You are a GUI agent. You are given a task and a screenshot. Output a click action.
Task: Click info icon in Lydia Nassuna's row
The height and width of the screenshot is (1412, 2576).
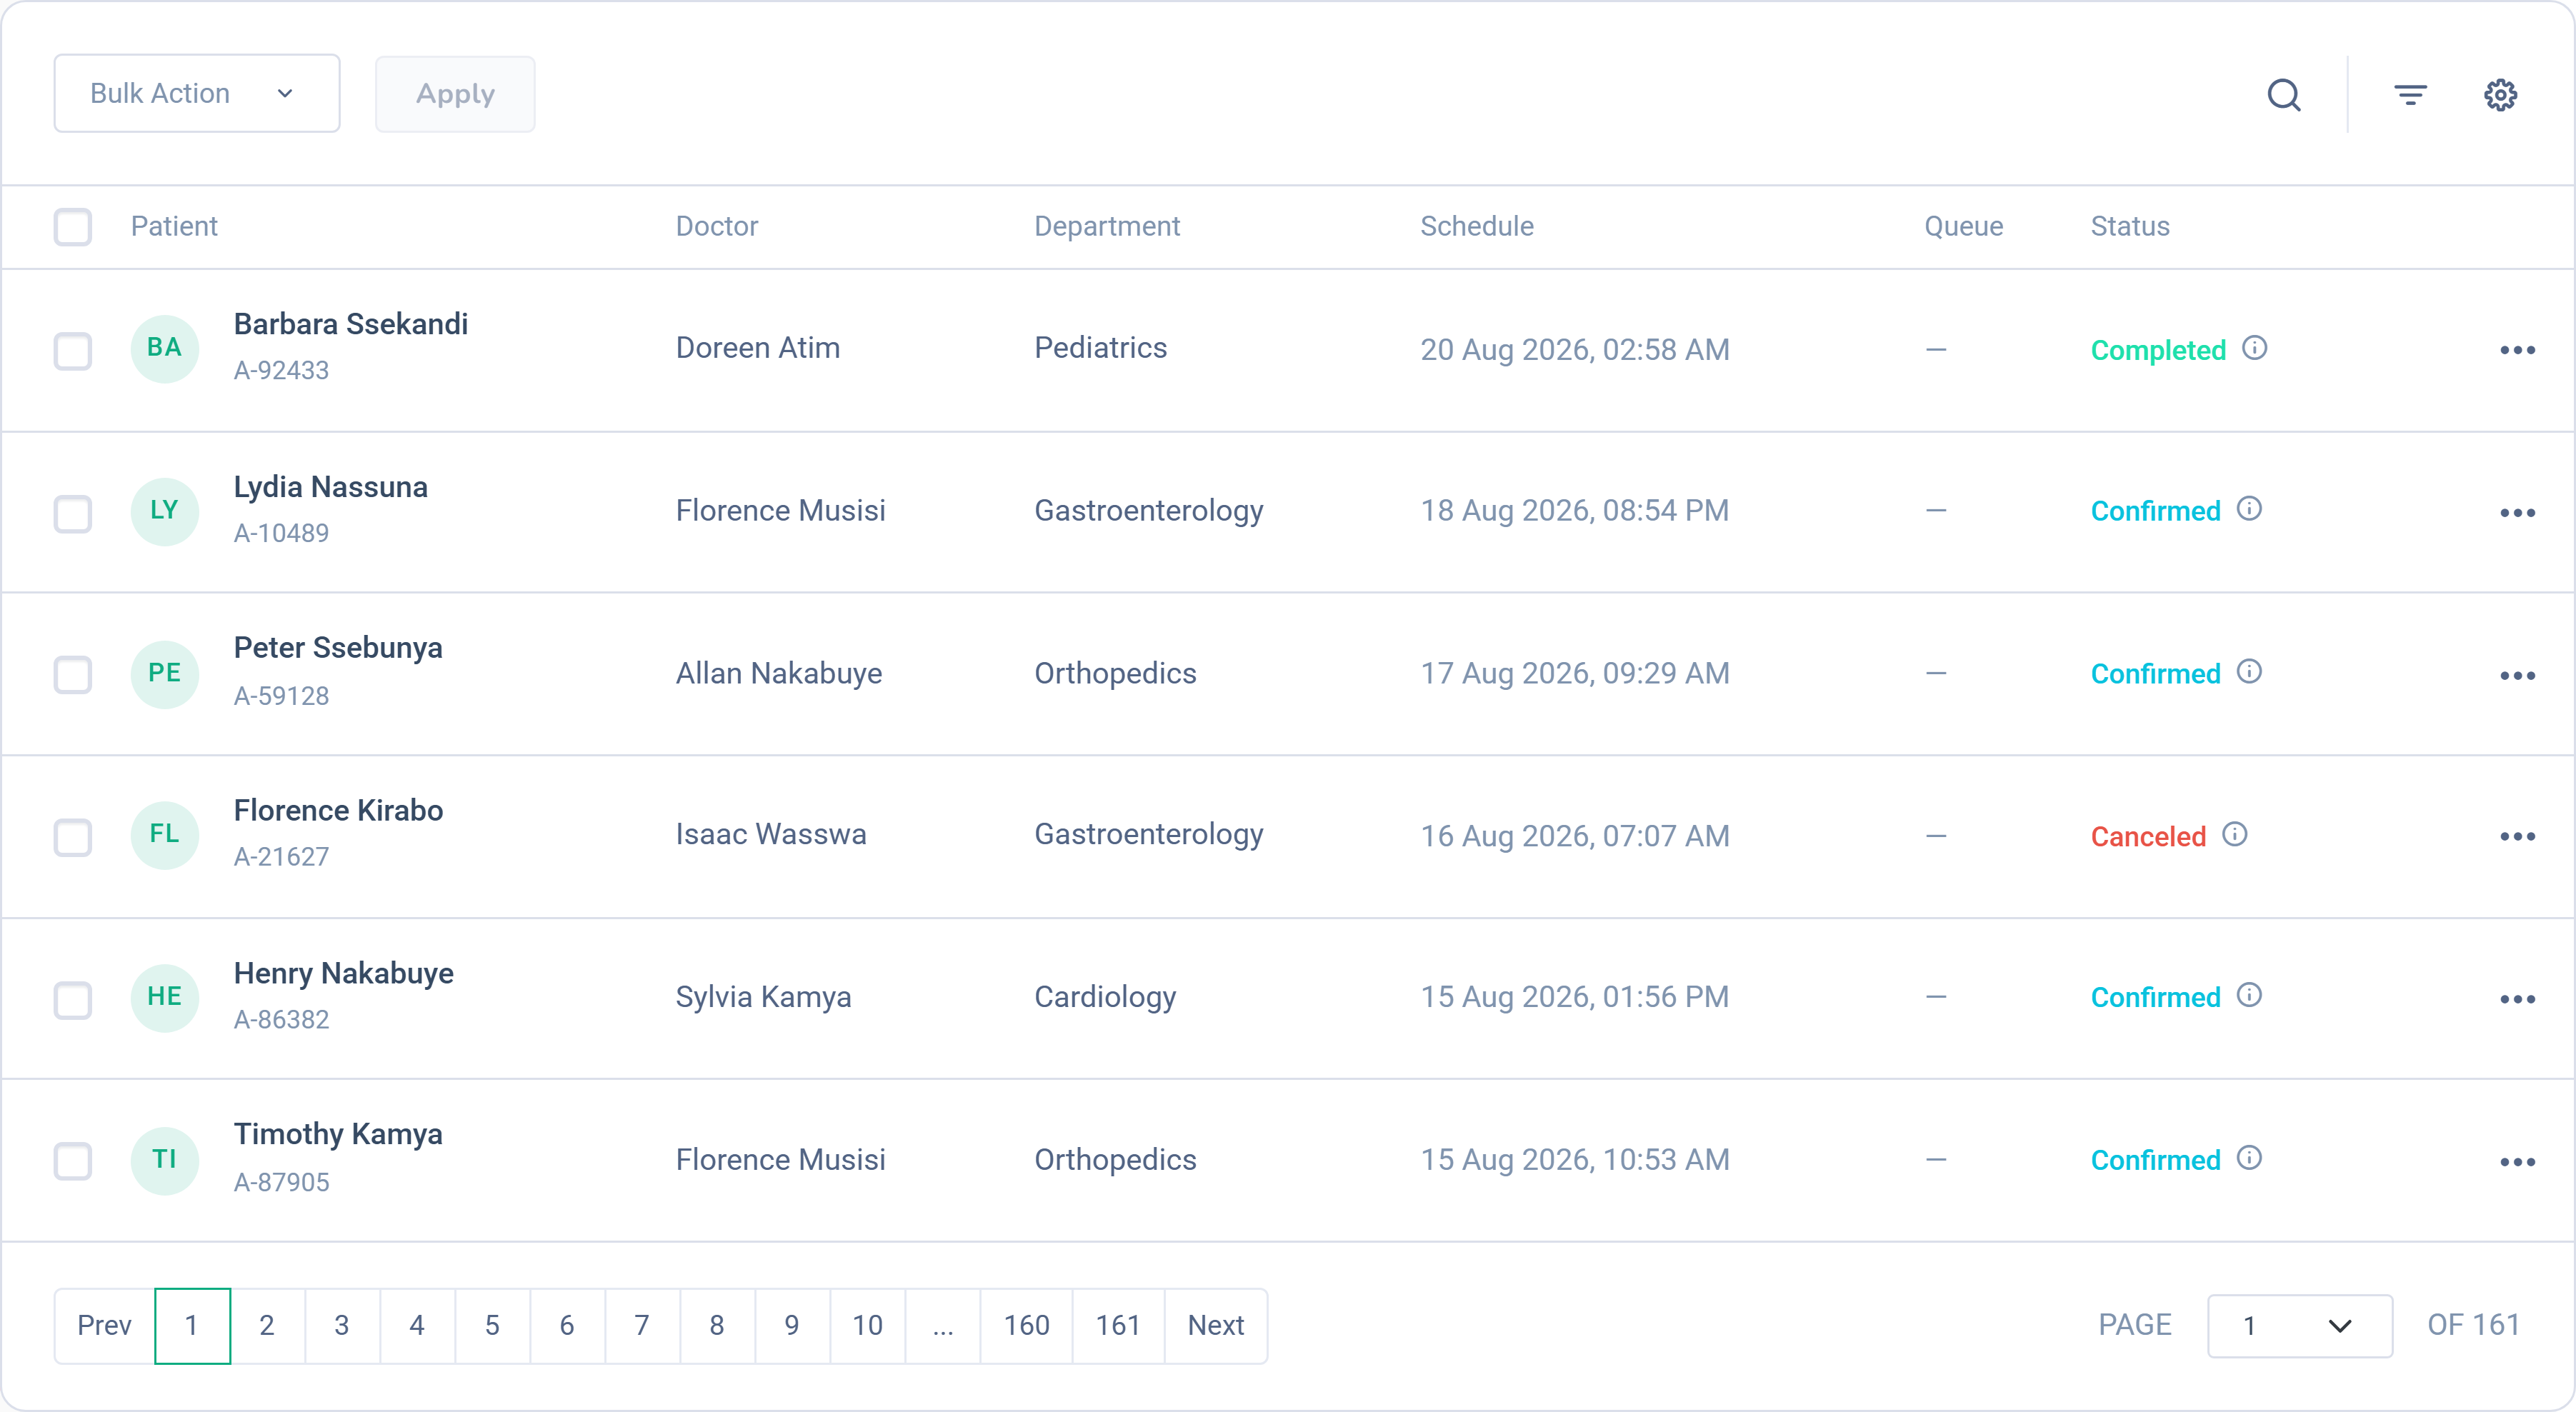click(2249, 509)
